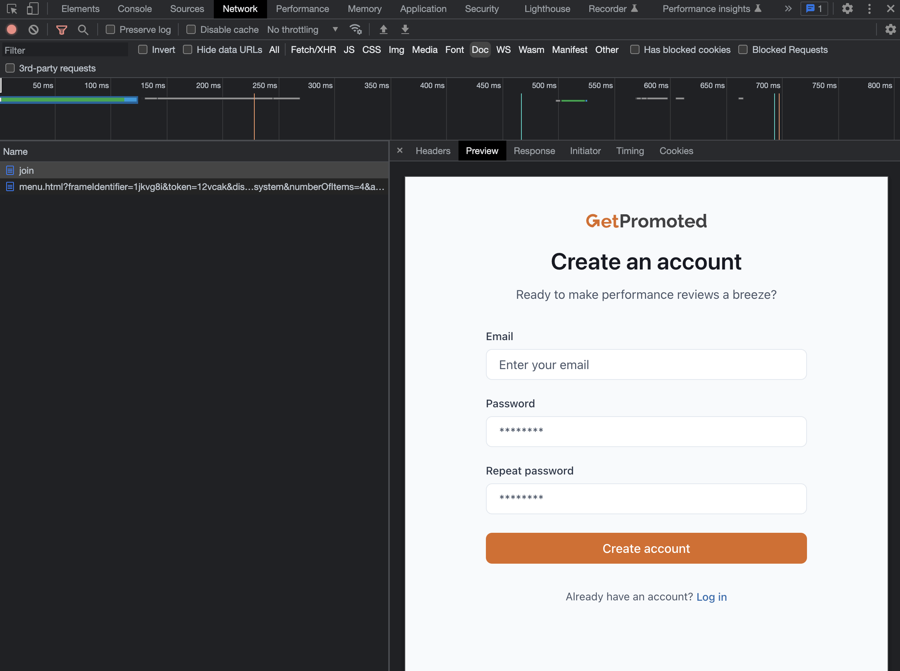This screenshot has height=671, width=900.
Task: Toggle the record network log icon
Action: [x=12, y=29]
